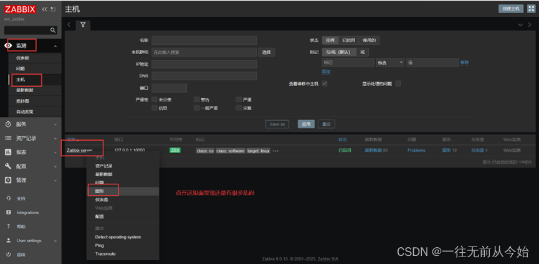
Task: Expand the 资产记录 menu section
Action: 55,138
